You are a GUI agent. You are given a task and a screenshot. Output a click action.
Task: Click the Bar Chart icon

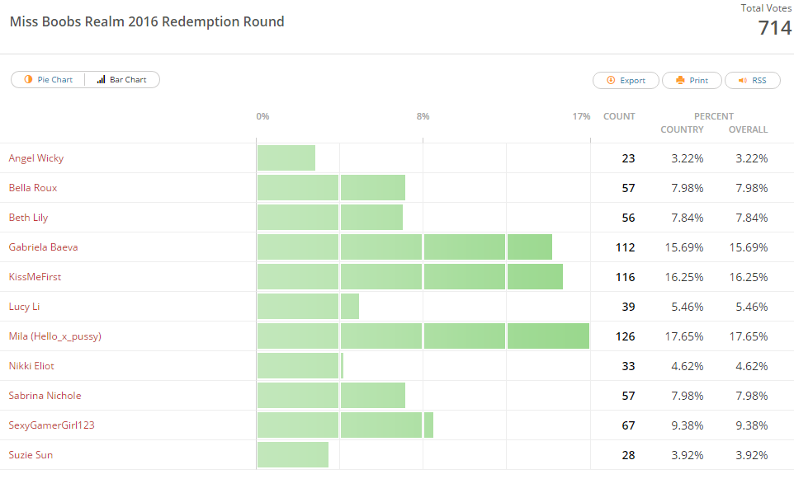(101, 80)
